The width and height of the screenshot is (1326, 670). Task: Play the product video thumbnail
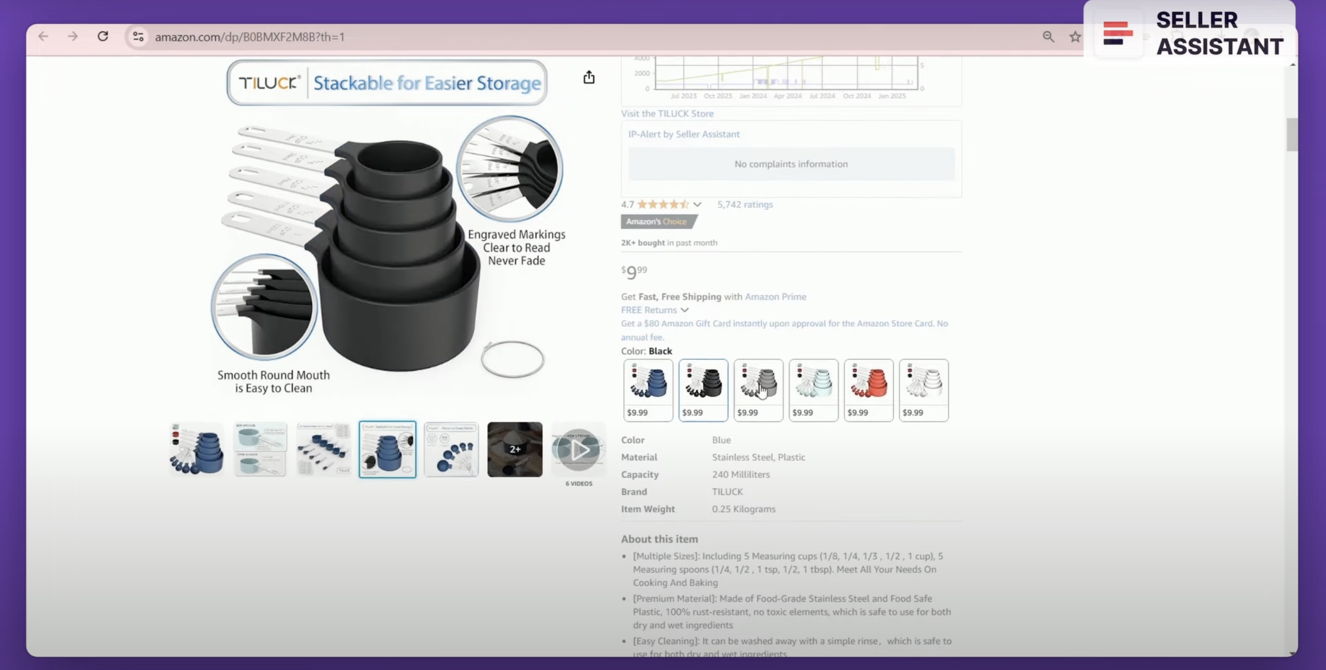click(578, 450)
